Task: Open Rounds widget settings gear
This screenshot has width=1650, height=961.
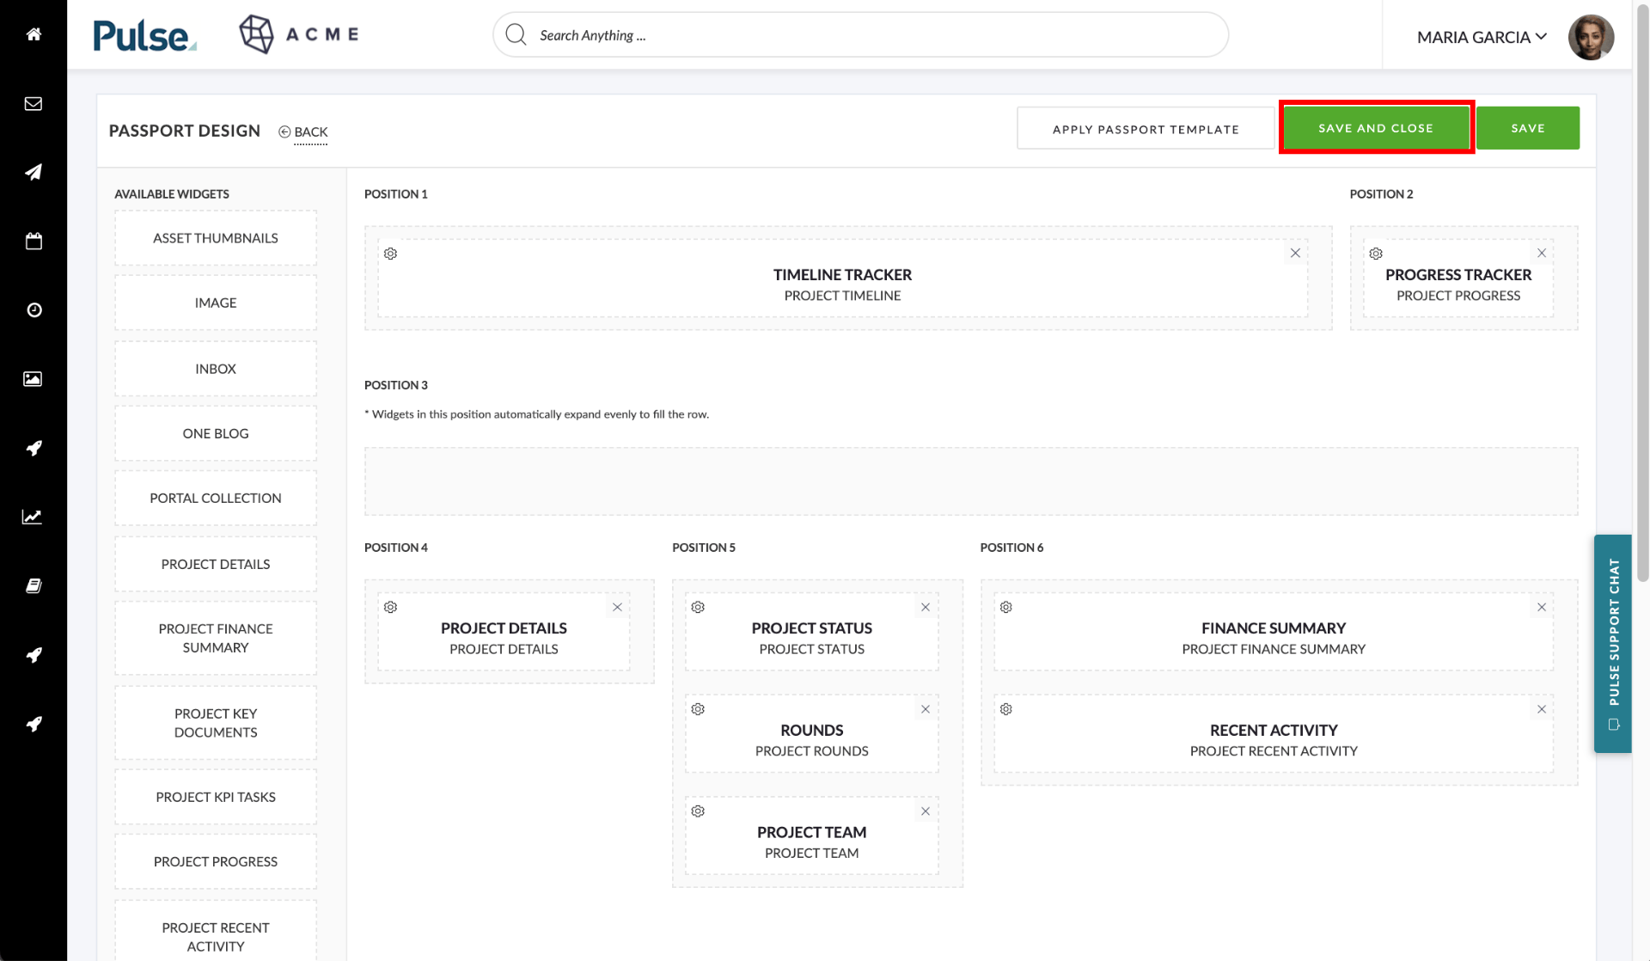Action: click(x=698, y=709)
